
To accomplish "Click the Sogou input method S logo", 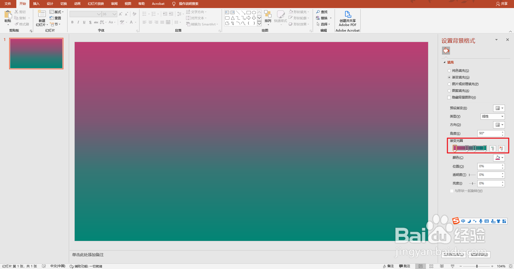I will (456, 221).
